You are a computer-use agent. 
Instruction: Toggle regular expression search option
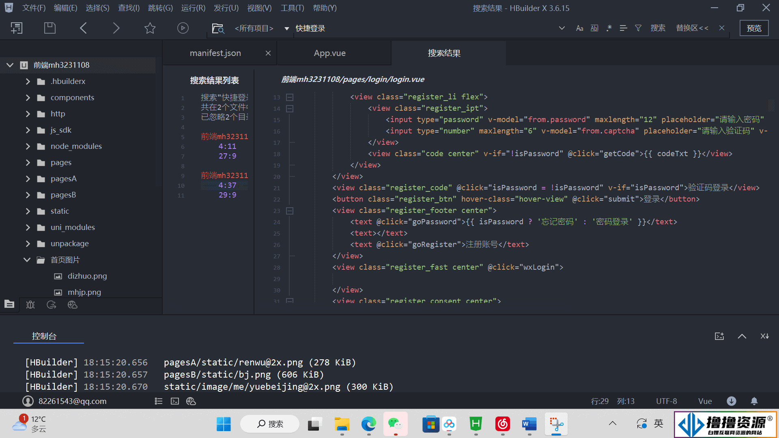coord(609,28)
